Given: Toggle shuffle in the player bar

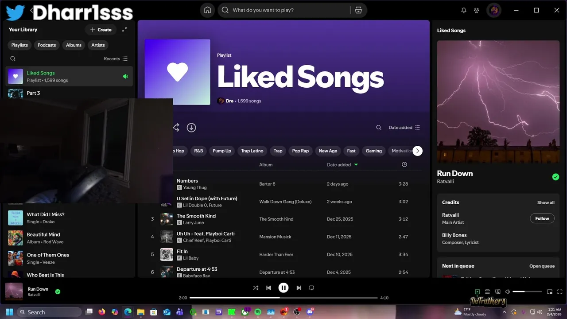Looking at the screenshot, I should 256,288.
